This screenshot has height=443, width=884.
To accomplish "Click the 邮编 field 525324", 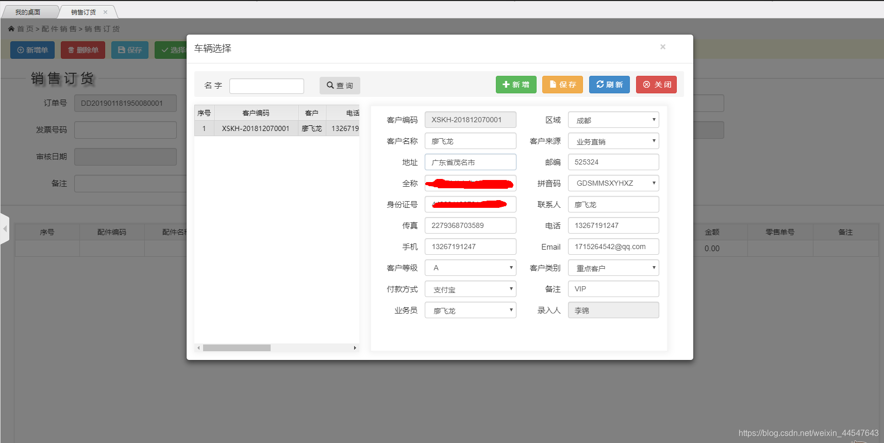I will click(x=613, y=162).
